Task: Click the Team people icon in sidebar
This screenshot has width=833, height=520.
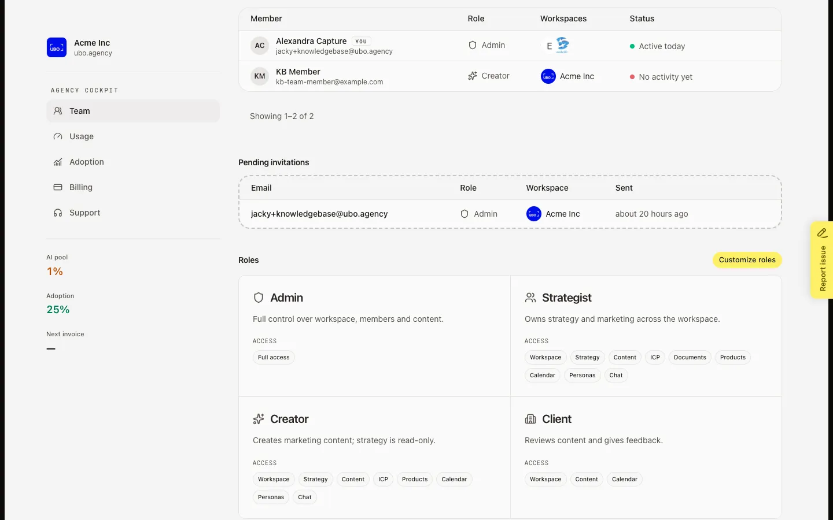Action: tap(58, 111)
